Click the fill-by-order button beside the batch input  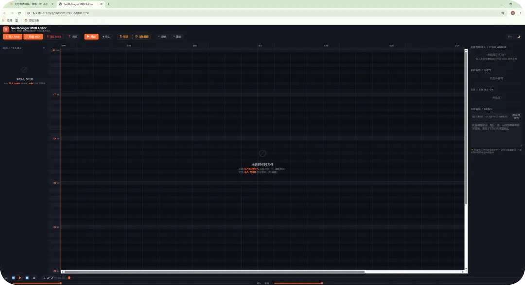(x=516, y=117)
